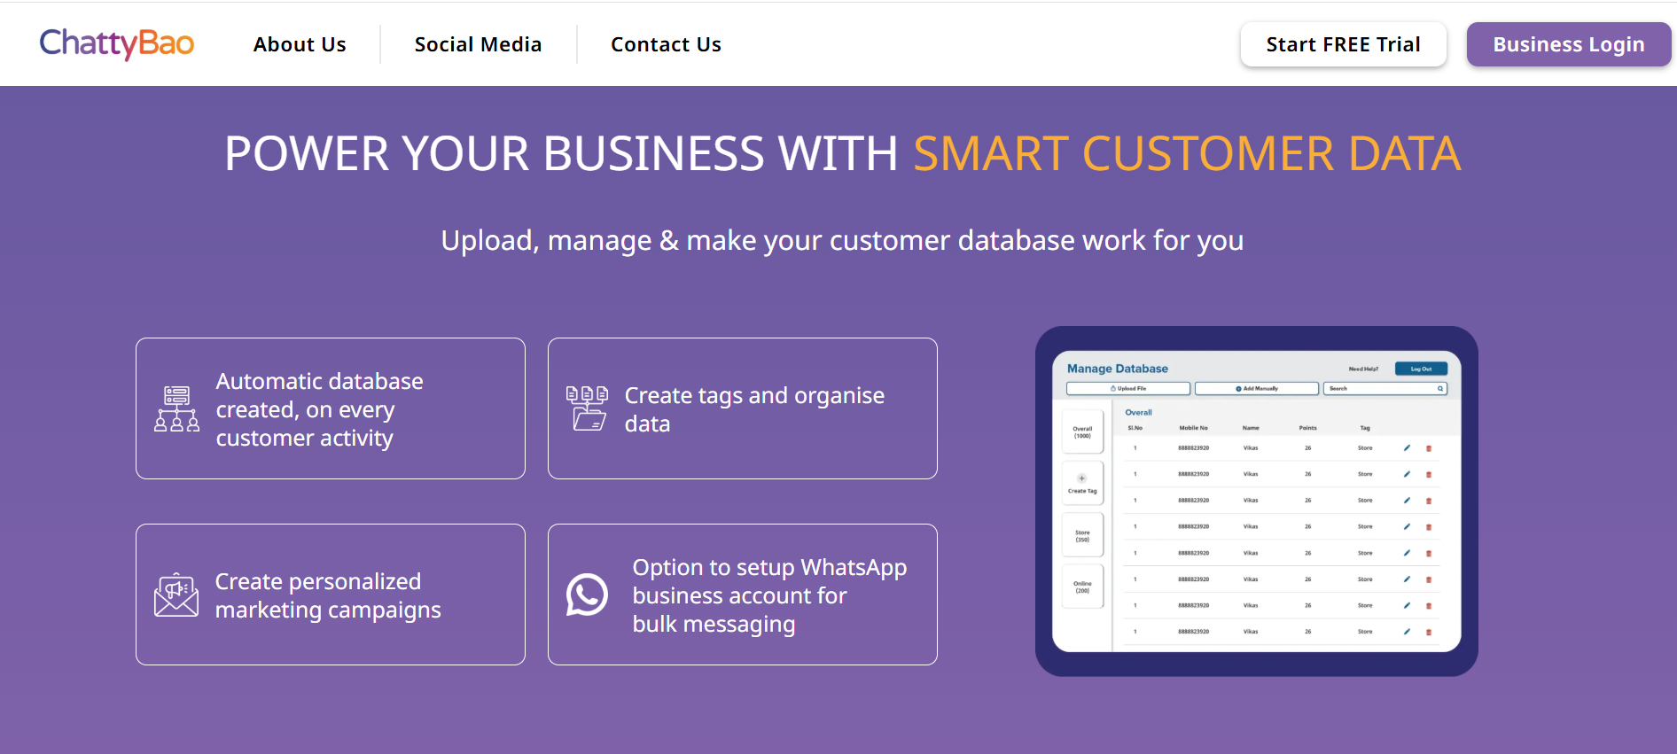Click the 'SMART CUSTOMER DATA' headline text
Image resolution: width=1677 pixels, height=754 pixels.
pyautogui.click(x=1187, y=154)
